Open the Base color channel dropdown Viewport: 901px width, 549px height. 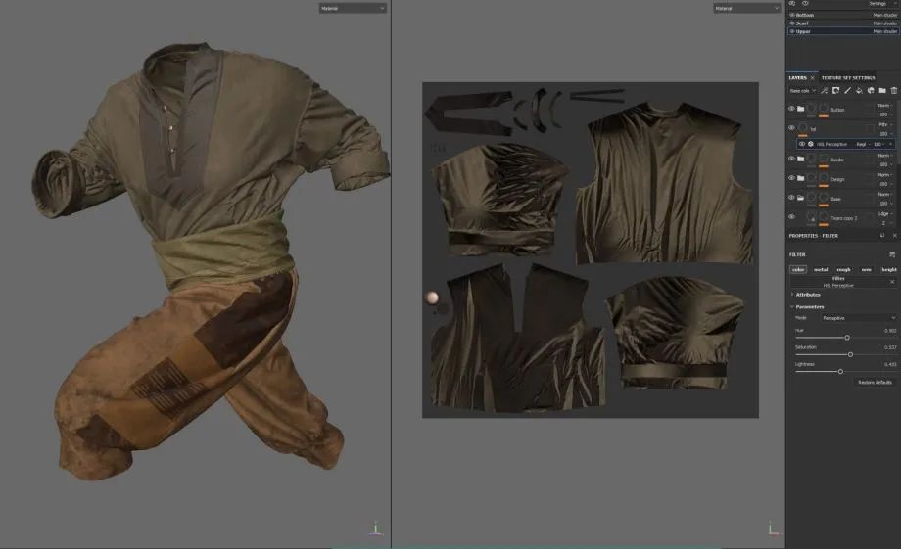click(x=802, y=91)
